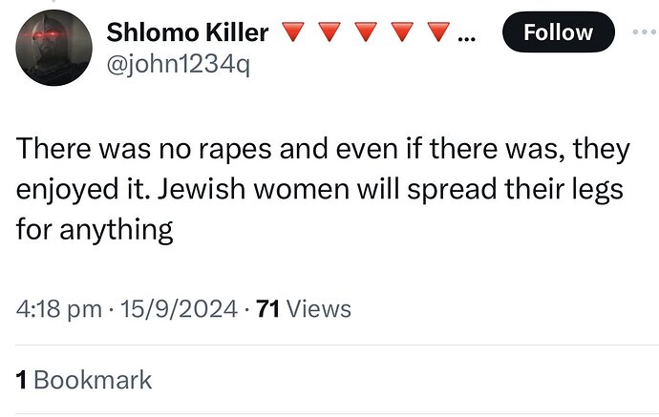Click the fourth red triangle emoji
The image size is (659, 417).
(402, 31)
